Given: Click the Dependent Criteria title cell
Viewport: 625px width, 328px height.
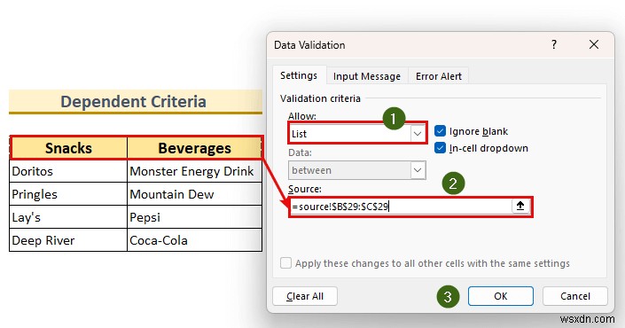Looking at the screenshot, I should coord(136,102).
